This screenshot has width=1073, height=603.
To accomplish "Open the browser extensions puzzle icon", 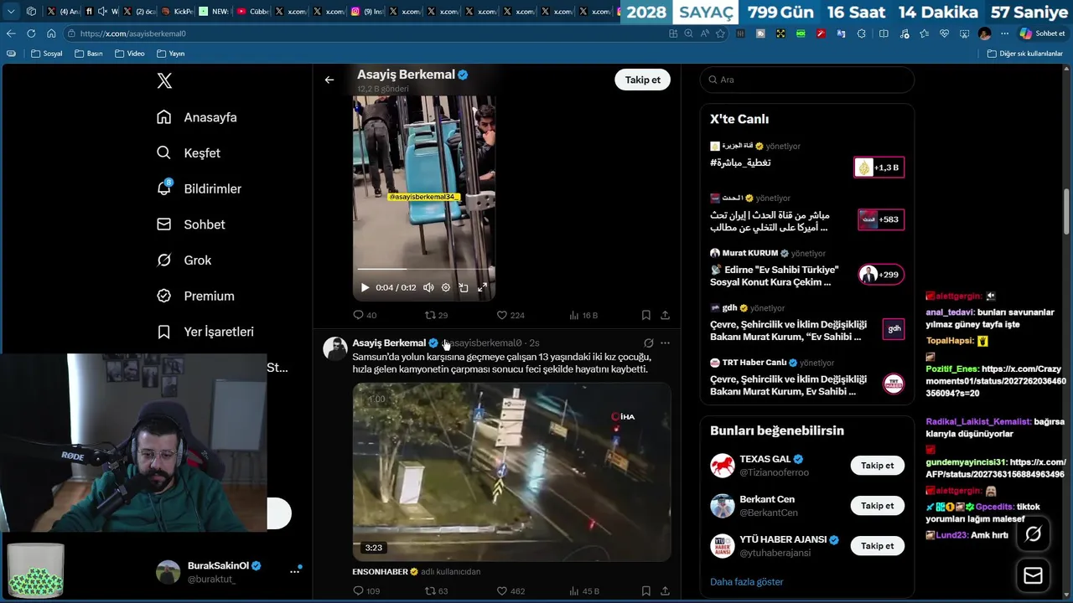I will click(x=862, y=33).
